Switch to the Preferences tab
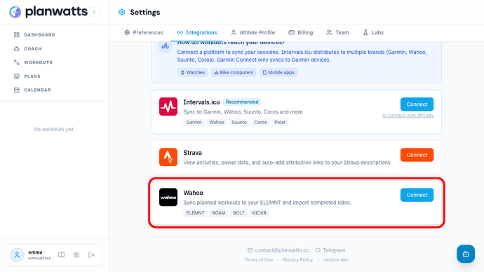The image size is (484, 272). click(x=144, y=32)
